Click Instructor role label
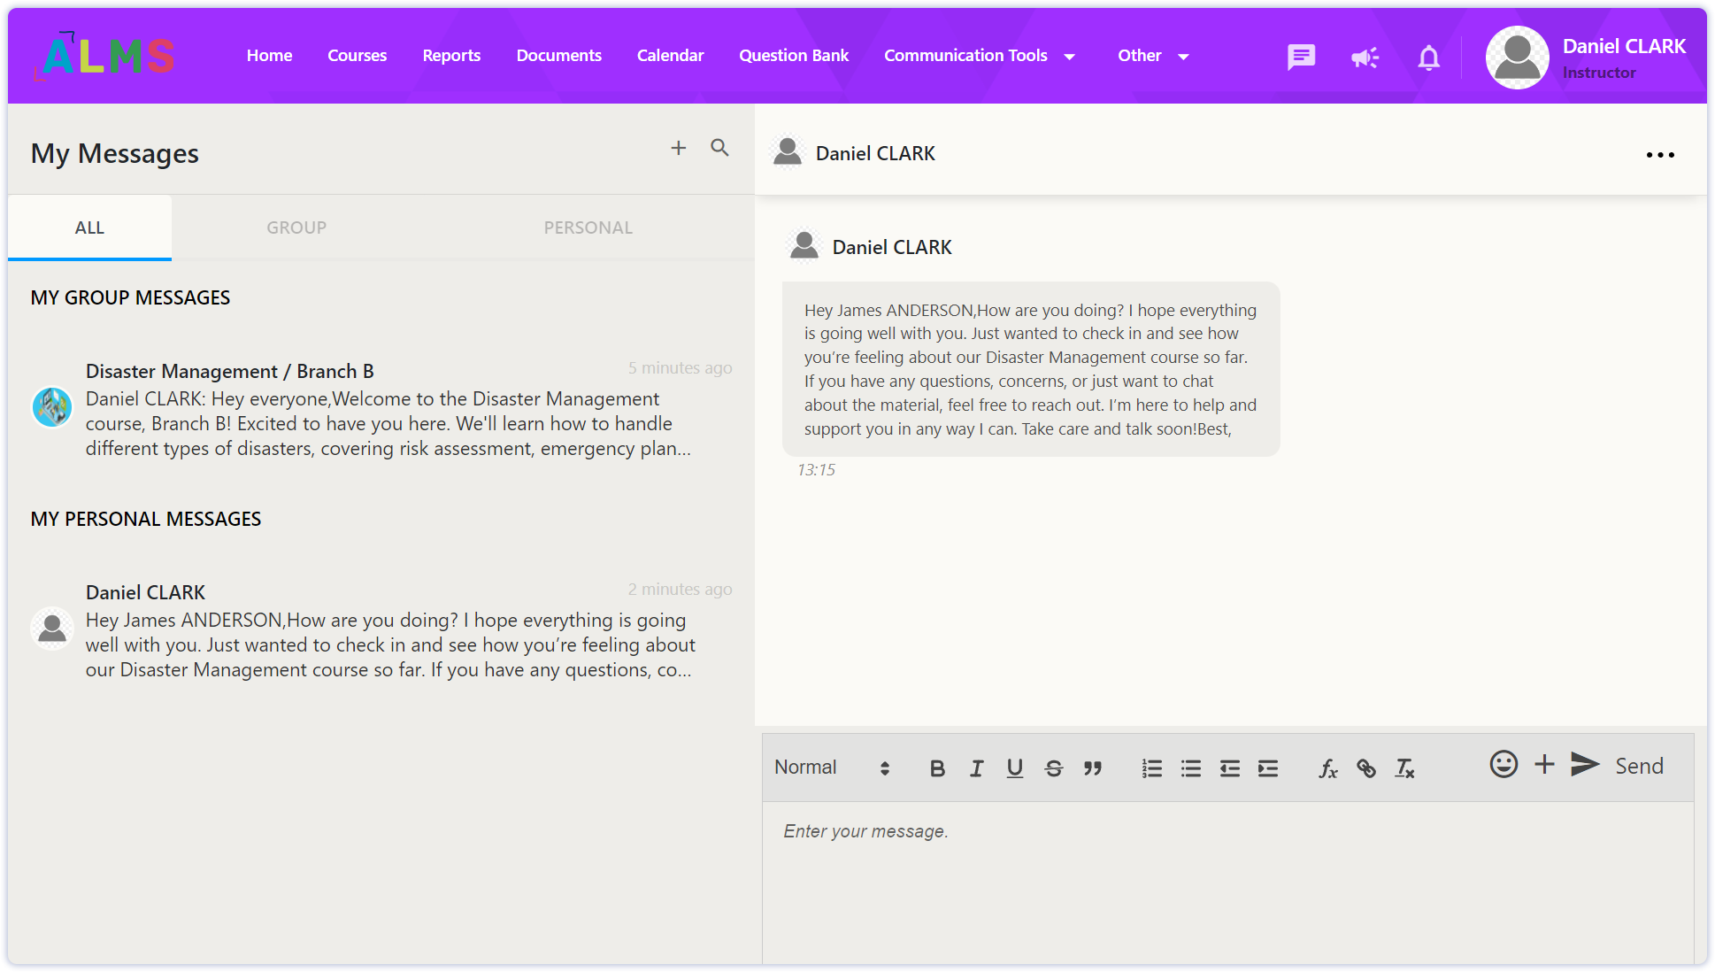The image size is (1715, 972). 1599,73
